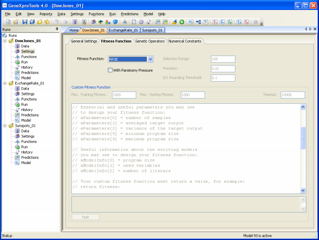The height and width of the screenshot is (240, 319).
Task: Click the code editor scroll up arrow
Action: 303,107
